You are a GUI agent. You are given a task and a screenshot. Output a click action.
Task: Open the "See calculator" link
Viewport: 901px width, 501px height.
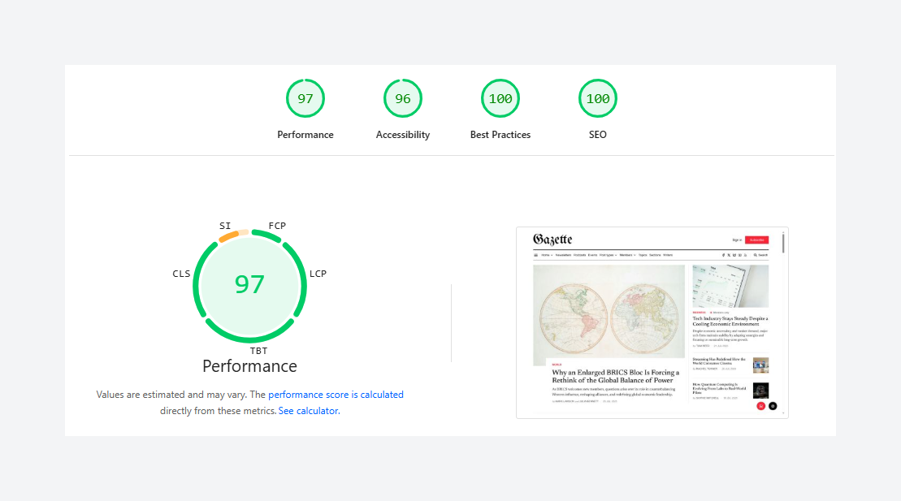coord(308,411)
